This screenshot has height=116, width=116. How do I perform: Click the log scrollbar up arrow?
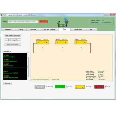(x=28, y=54)
